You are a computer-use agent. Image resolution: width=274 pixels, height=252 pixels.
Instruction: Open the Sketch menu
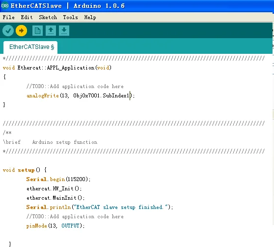pyautogui.click(x=48, y=17)
